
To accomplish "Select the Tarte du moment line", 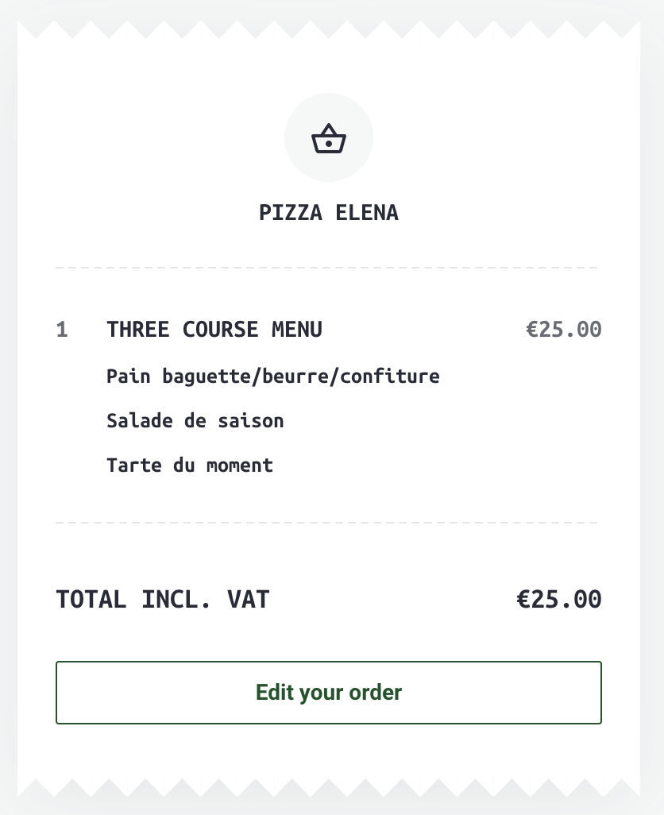I will pyautogui.click(x=190, y=465).
